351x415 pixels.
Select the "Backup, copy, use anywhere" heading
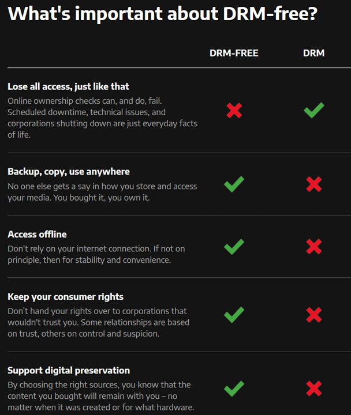tap(68, 172)
